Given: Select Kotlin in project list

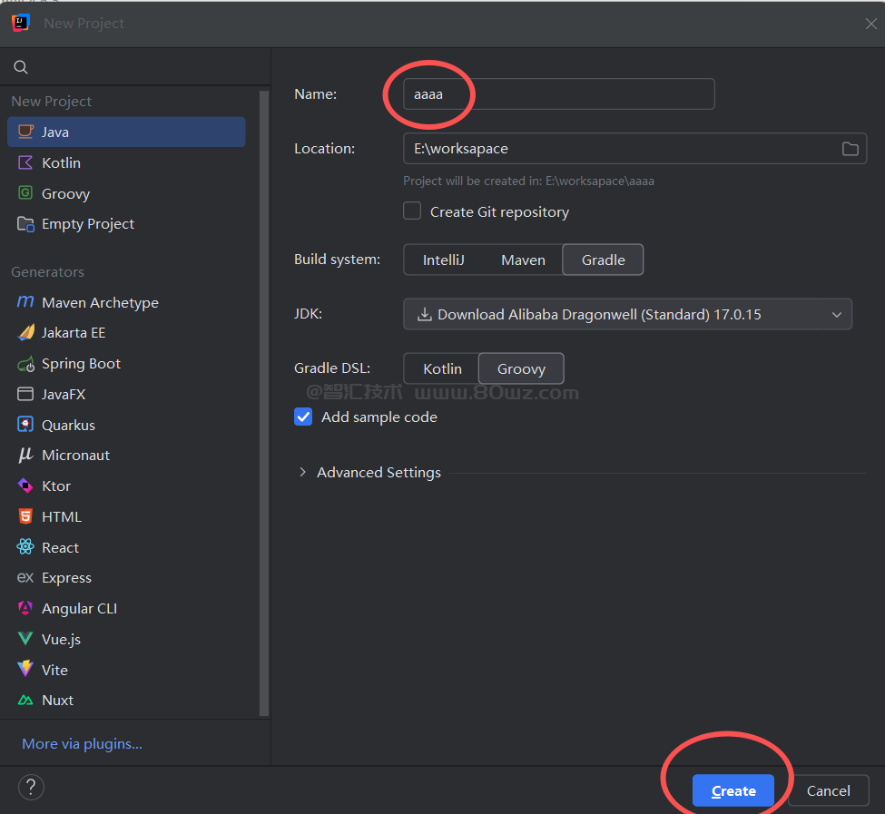Looking at the screenshot, I should (126, 163).
